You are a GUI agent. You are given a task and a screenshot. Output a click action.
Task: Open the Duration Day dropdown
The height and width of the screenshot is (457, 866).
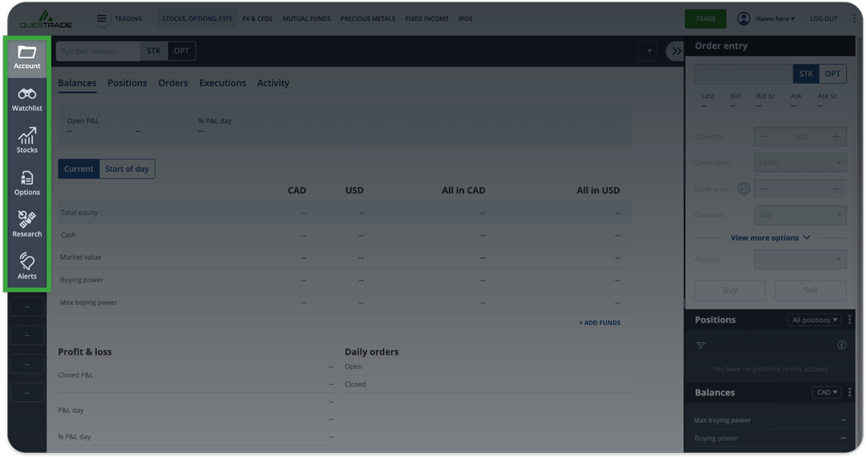[x=799, y=215]
